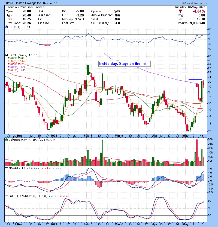Click the Bid Size label
This screenshot has height=227, width=218.
[44, 23]
